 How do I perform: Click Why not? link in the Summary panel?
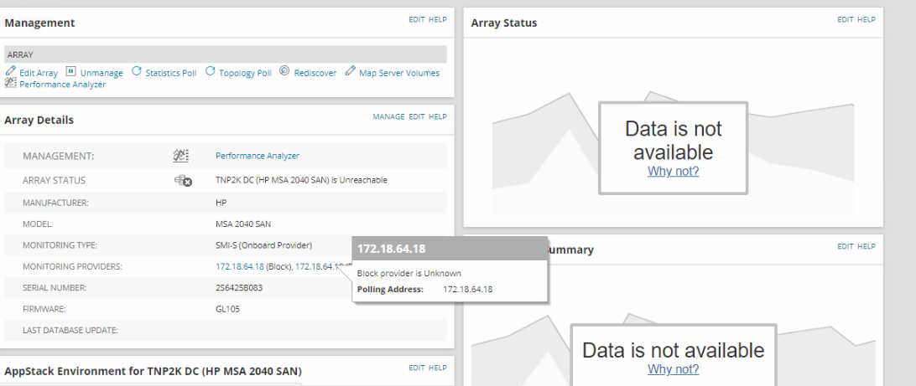[673, 369]
